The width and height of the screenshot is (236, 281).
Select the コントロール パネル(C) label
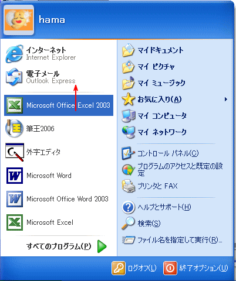[x=168, y=153]
